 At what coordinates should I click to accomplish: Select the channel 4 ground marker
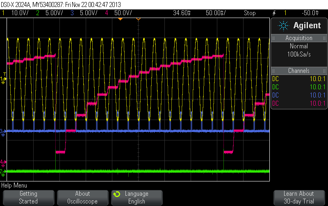point(3,163)
